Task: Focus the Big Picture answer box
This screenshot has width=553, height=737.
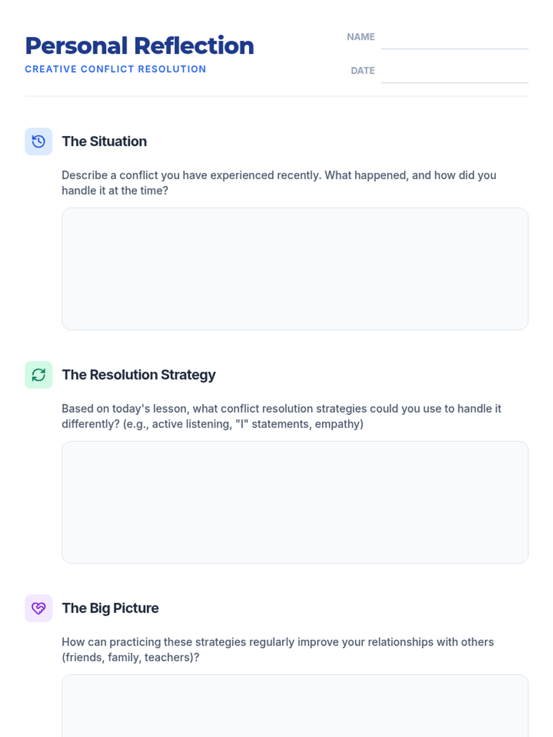Action: 295,707
